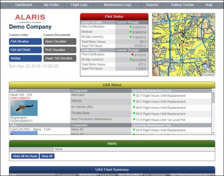
Task: Click the UAS Status scroll up arrow
Action: pos(213,91)
